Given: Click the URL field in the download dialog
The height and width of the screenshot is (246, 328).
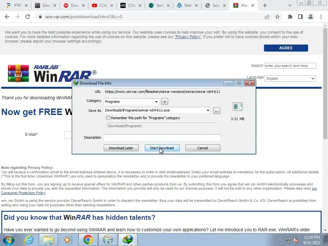Looking at the screenshot, I should pyautogui.click(x=162, y=92).
